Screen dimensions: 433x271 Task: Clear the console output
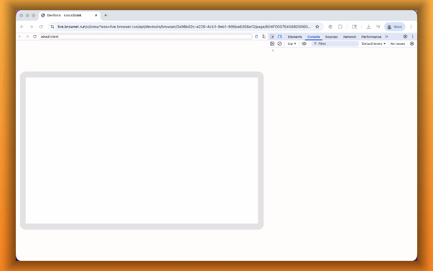[x=279, y=44]
